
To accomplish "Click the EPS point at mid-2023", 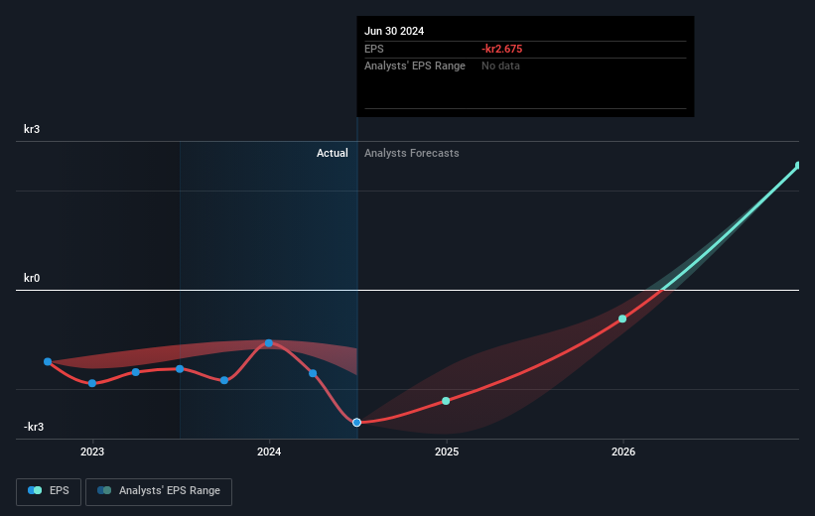I will [x=180, y=369].
